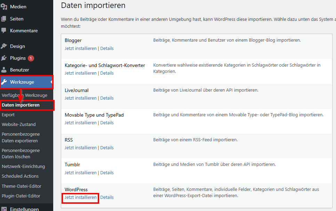Viewport: 336px width, 211px height.
Task: View Details for WordPress importer
Action: pos(107,197)
